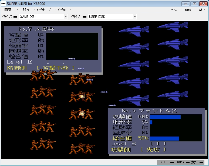209x166 pixels.
Task: Click the GAME DISK combo box field
Action: point(43,17)
